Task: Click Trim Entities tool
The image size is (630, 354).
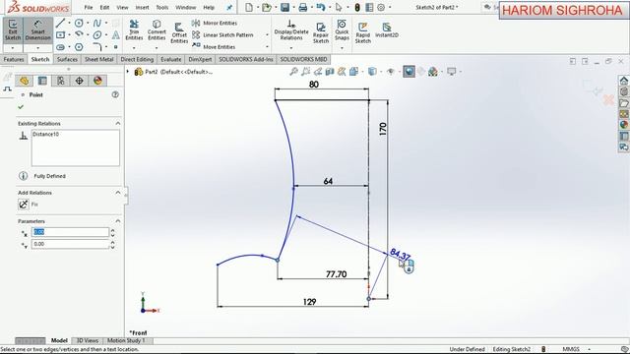Action: pyautogui.click(x=134, y=30)
